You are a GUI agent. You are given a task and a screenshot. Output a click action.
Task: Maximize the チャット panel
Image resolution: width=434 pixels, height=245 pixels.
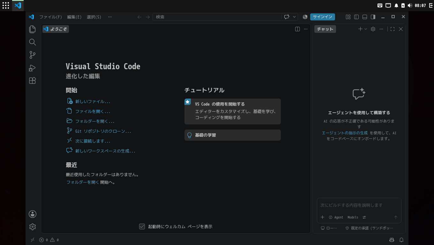[393, 29]
